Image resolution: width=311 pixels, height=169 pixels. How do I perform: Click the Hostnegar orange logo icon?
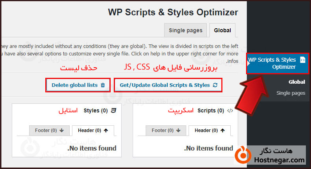pyautogui.click(x=242, y=155)
